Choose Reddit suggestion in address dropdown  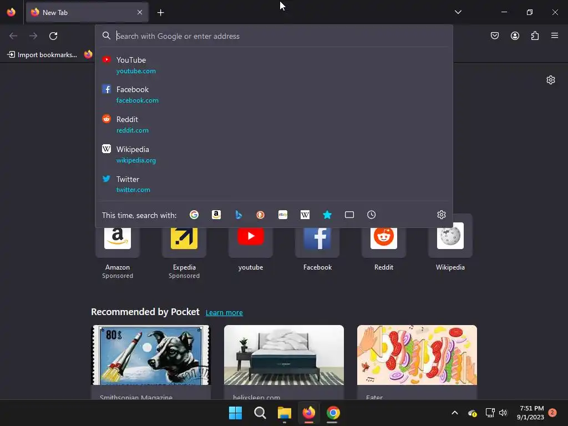coord(274,125)
